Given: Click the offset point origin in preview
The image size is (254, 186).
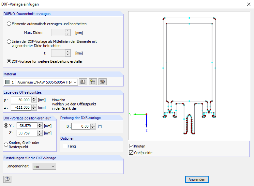Looking at the screenshot, I should (146, 114).
